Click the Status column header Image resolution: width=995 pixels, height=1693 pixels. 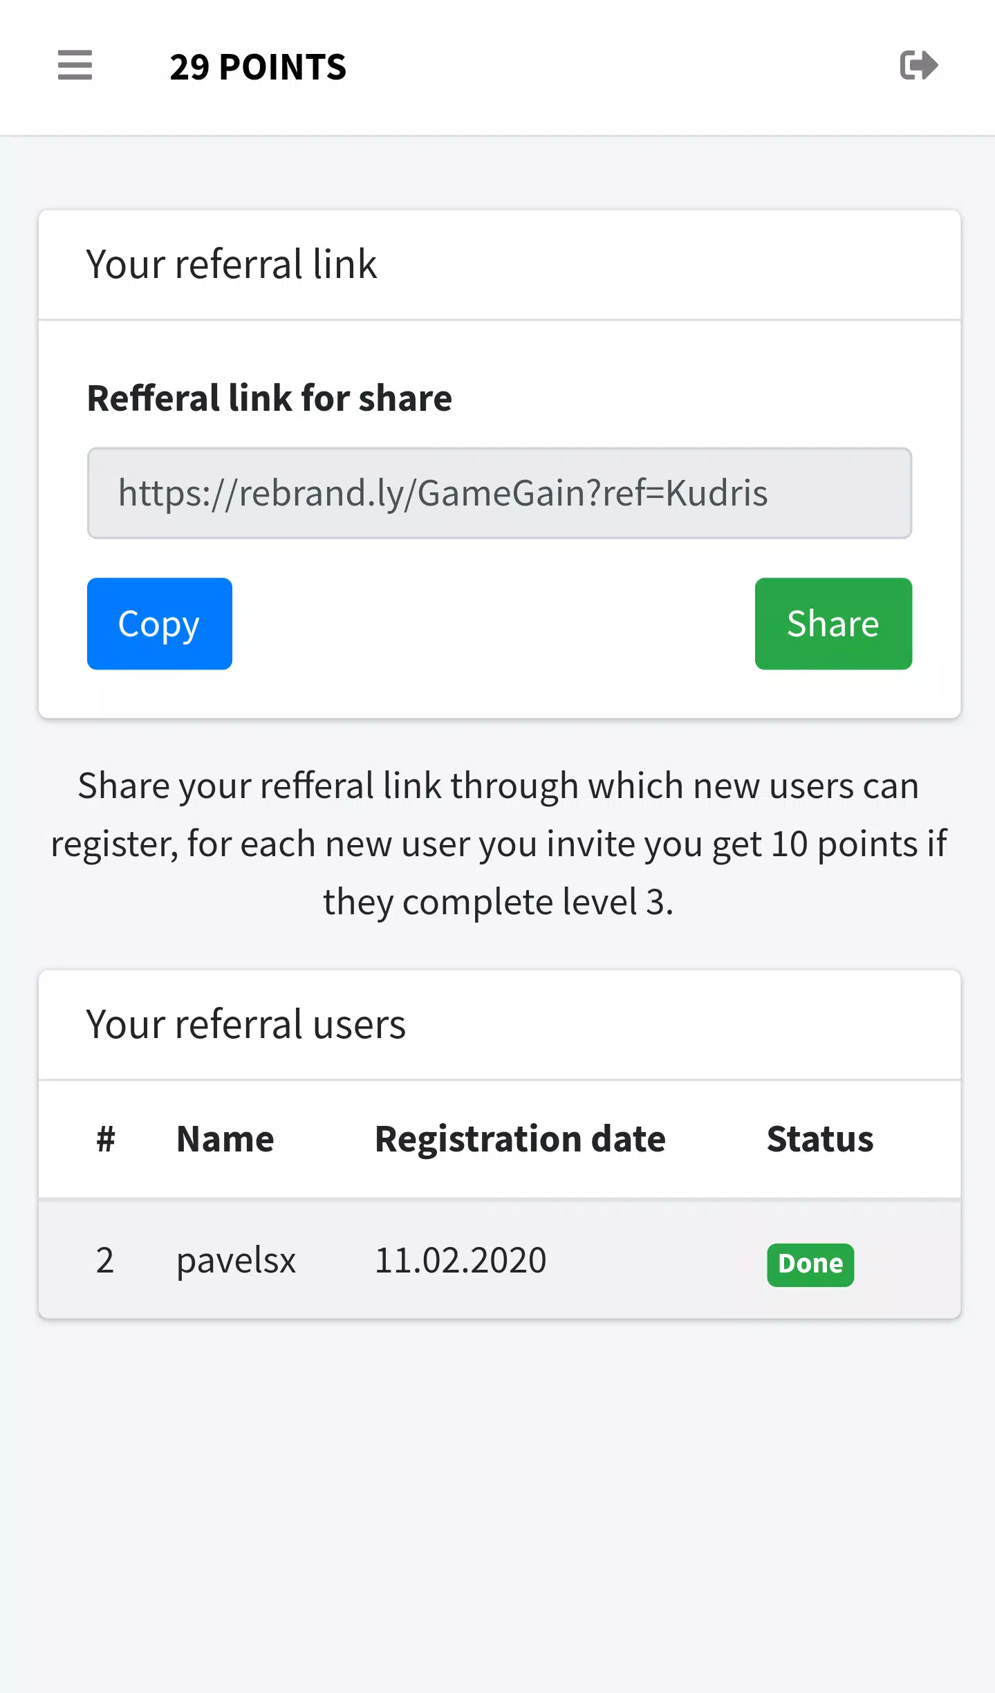point(820,1139)
